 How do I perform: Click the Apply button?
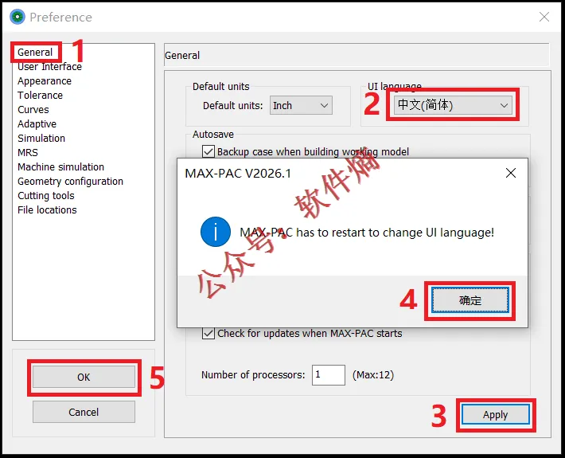(496, 415)
